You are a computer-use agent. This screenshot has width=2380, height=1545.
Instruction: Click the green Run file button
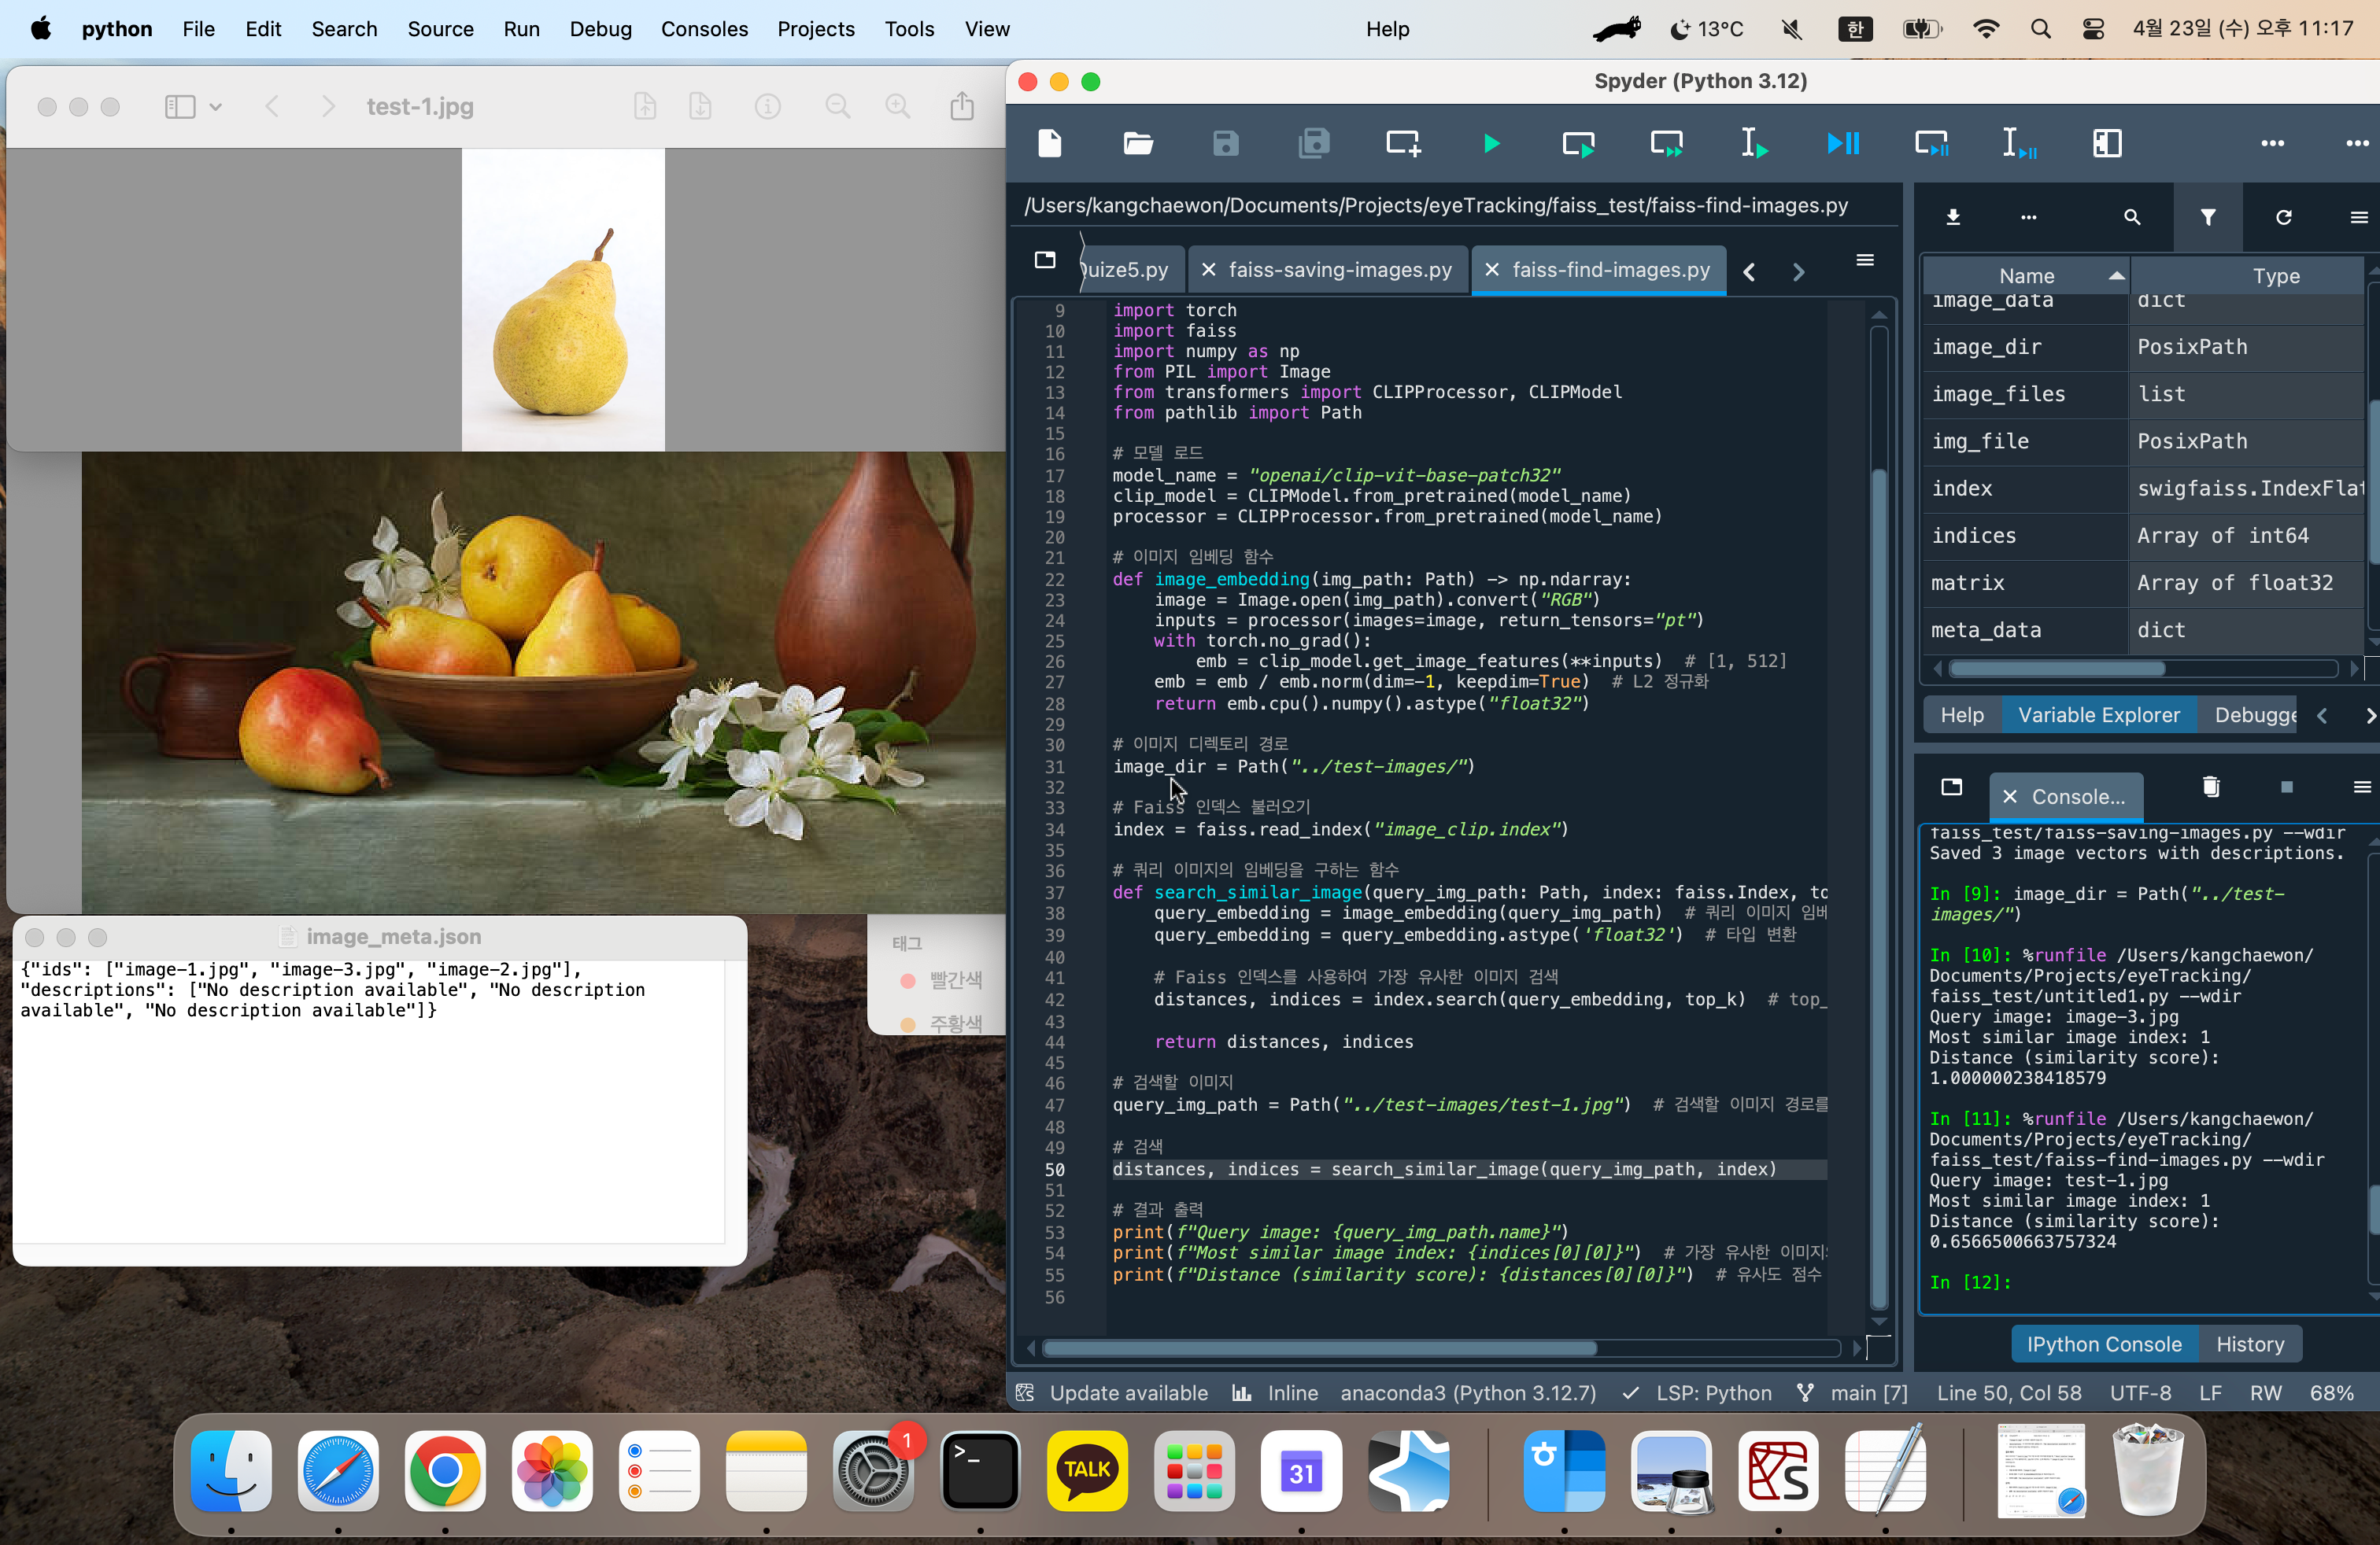1490,144
